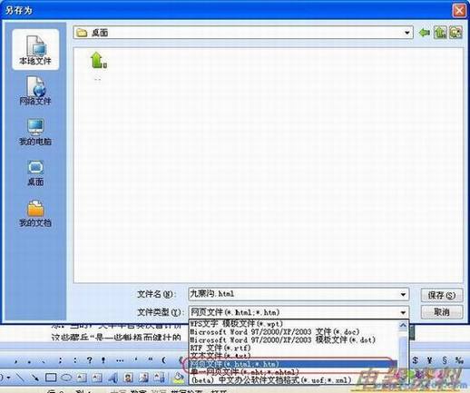Go to 我的电脑 in the sidebar
Screen dimensions: 470x393
pos(35,132)
